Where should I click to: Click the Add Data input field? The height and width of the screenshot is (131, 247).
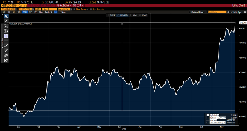tap(217, 12)
